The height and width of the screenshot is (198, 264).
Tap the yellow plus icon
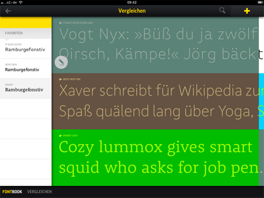[x=247, y=11]
